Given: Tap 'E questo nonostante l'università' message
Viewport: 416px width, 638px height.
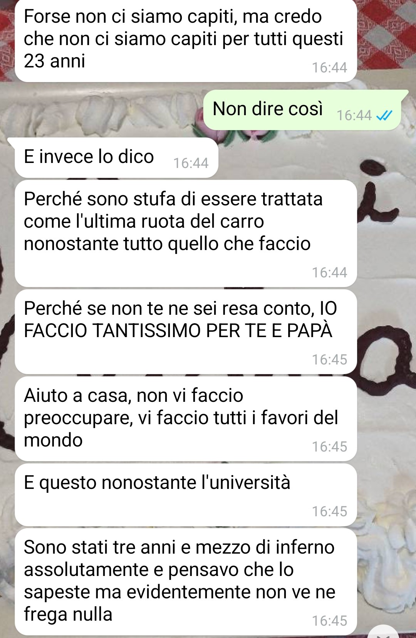Looking at the screenshot, I should 186,495.
